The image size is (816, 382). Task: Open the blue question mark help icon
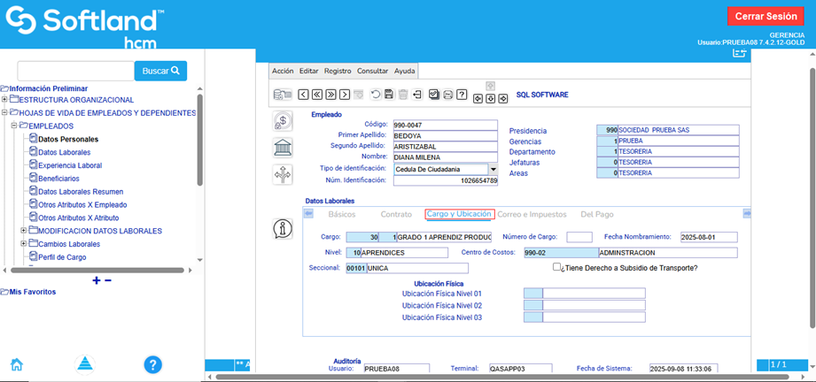[x=152, y=364]
